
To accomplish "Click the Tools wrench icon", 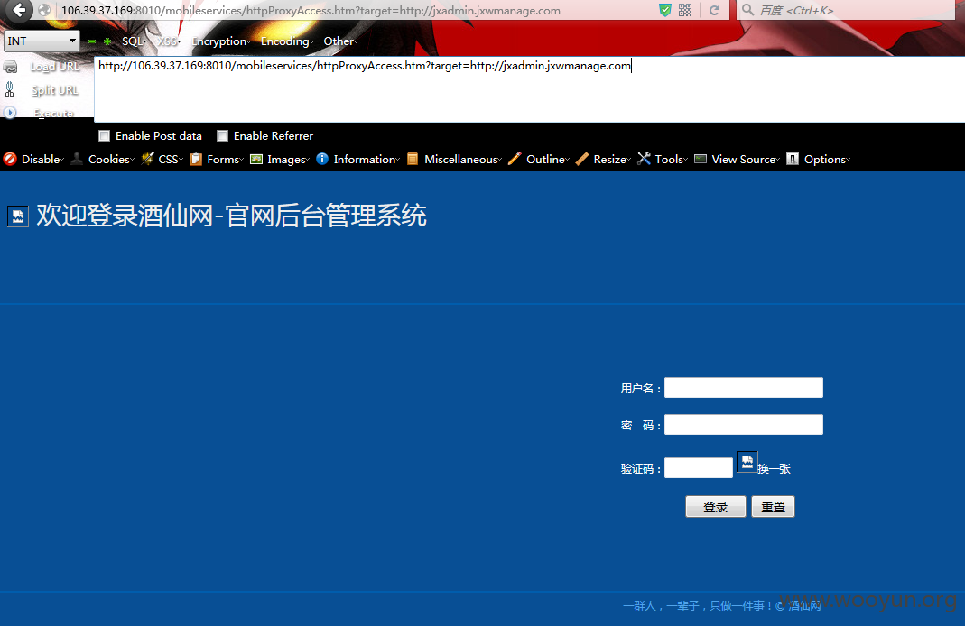I will point(644,159).
